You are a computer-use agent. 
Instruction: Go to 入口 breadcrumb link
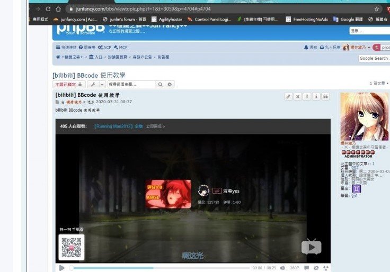(x=95, y=57)
